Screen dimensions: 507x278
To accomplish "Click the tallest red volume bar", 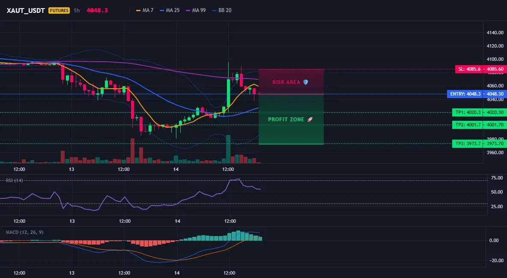I will (132, 151).
